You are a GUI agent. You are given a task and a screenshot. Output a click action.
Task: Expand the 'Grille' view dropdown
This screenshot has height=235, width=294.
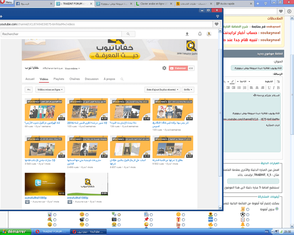point(188,89)
